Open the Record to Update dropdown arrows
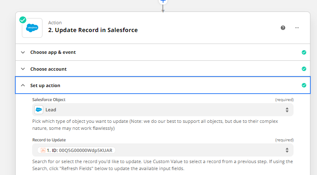Screen dimensions: 317x175 point(287,150)
